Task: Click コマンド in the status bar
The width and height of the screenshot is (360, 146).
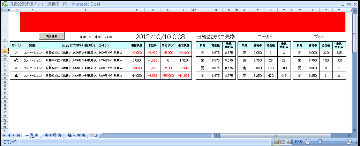Action: 10,142
